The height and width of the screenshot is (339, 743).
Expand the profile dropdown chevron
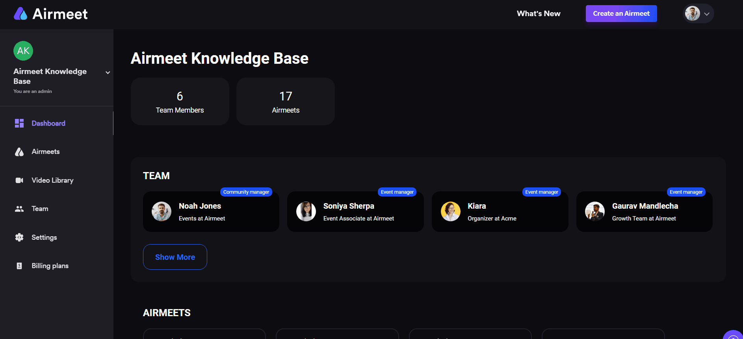[707, 14]
